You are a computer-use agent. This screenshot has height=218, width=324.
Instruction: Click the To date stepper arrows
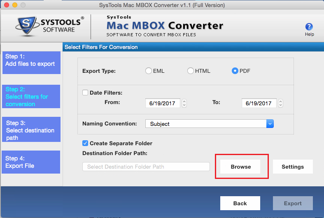281,104
